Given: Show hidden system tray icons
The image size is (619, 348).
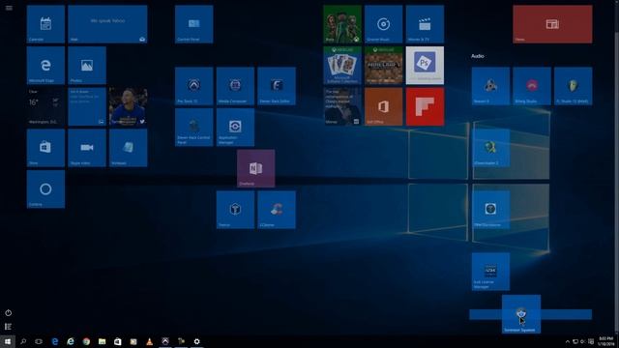Looking at the screenshot, I should point(568,341).
